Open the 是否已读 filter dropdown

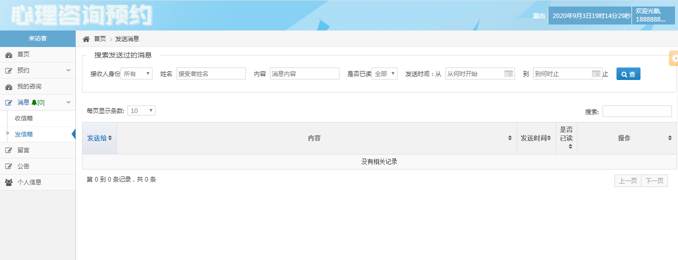pyautogui.click(x=384, y=73)
